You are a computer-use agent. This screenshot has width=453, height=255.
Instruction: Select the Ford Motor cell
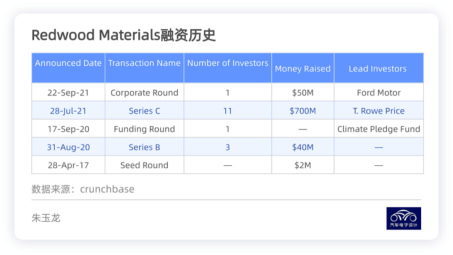[378, 93]
